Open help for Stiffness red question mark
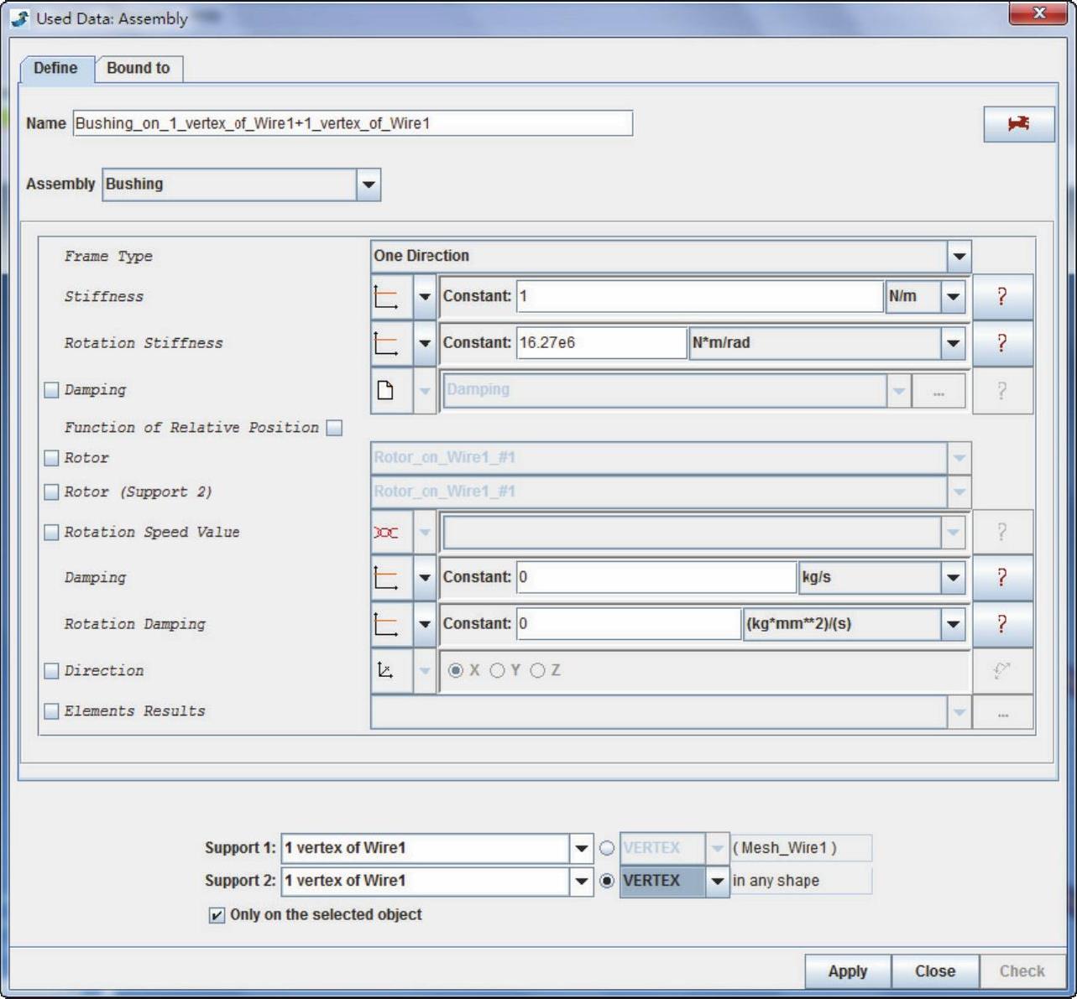This screenshot has height=999, width=1077. pyautogui.click(x=1001, y=297)
